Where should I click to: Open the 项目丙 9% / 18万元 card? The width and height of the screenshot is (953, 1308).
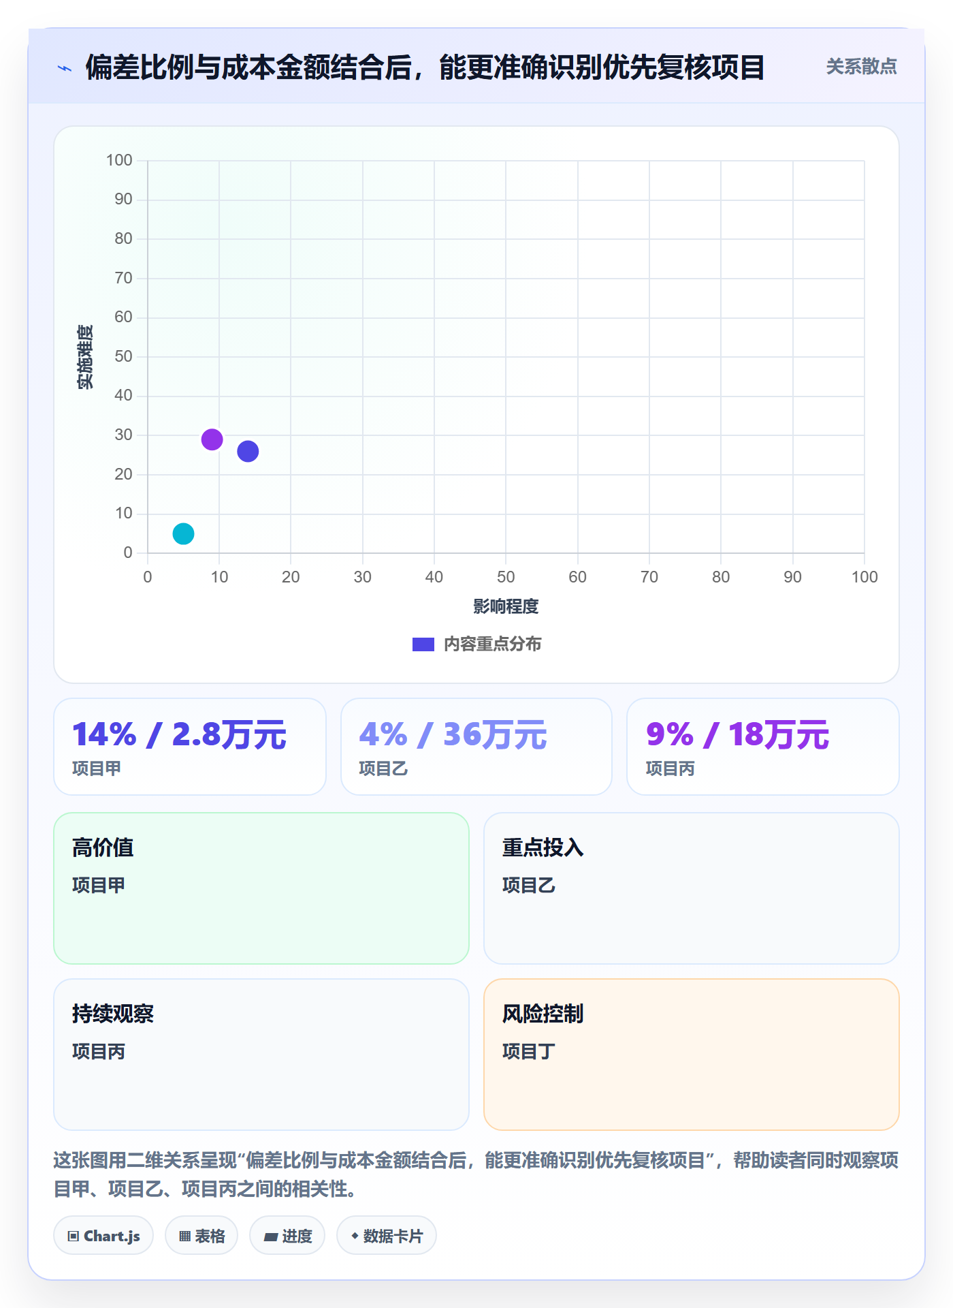[x=763, y=747]
